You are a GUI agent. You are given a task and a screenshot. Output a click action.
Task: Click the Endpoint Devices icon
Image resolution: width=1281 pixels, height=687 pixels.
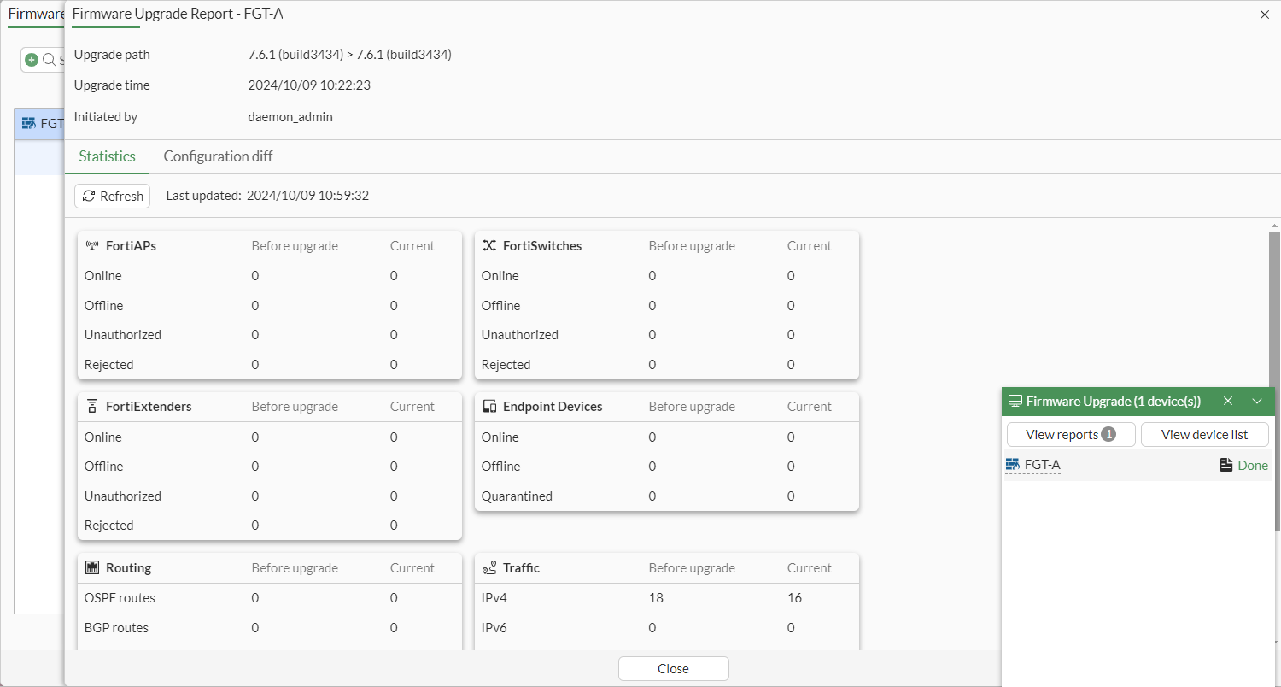[x=488, y=406]
